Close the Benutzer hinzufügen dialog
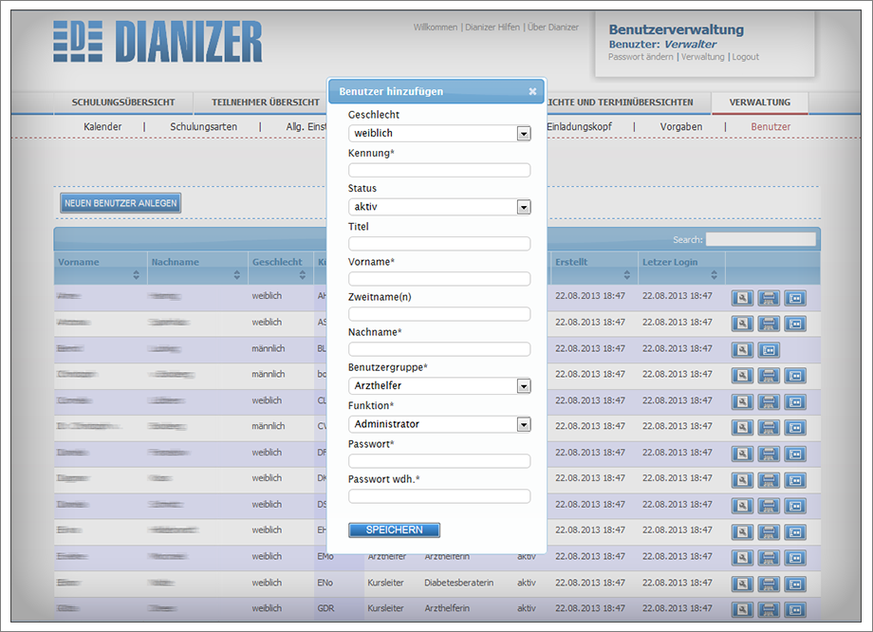Image resolution: width=873 pixels, height=632 pixels. click(533, 91)
